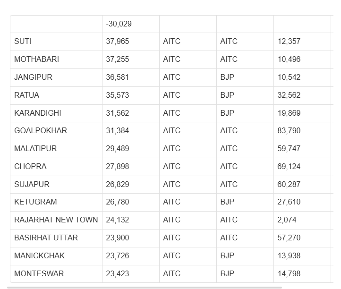Viewport: 341px width, 289px height.
Task: Click the MALATIPUR constituency name
Action: click(35, 149)
